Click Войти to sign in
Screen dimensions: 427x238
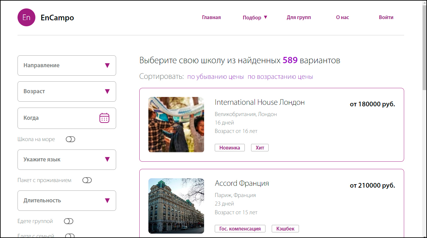coord(386,18)
